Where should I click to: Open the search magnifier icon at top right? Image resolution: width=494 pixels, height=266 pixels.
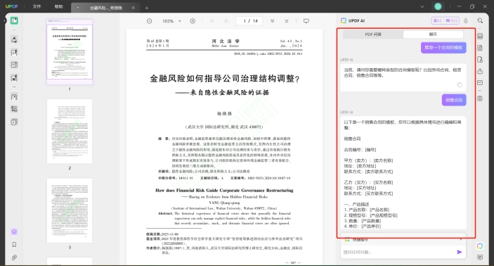tap(480, 20)
